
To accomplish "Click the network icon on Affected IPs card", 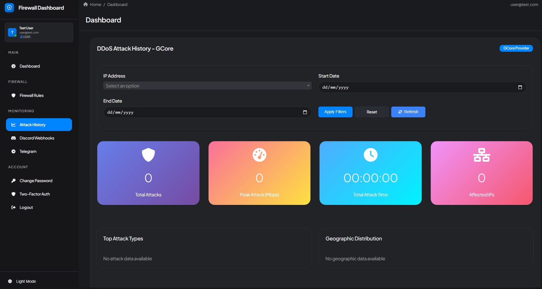I will pyautogui.click(x=481, y=155).
